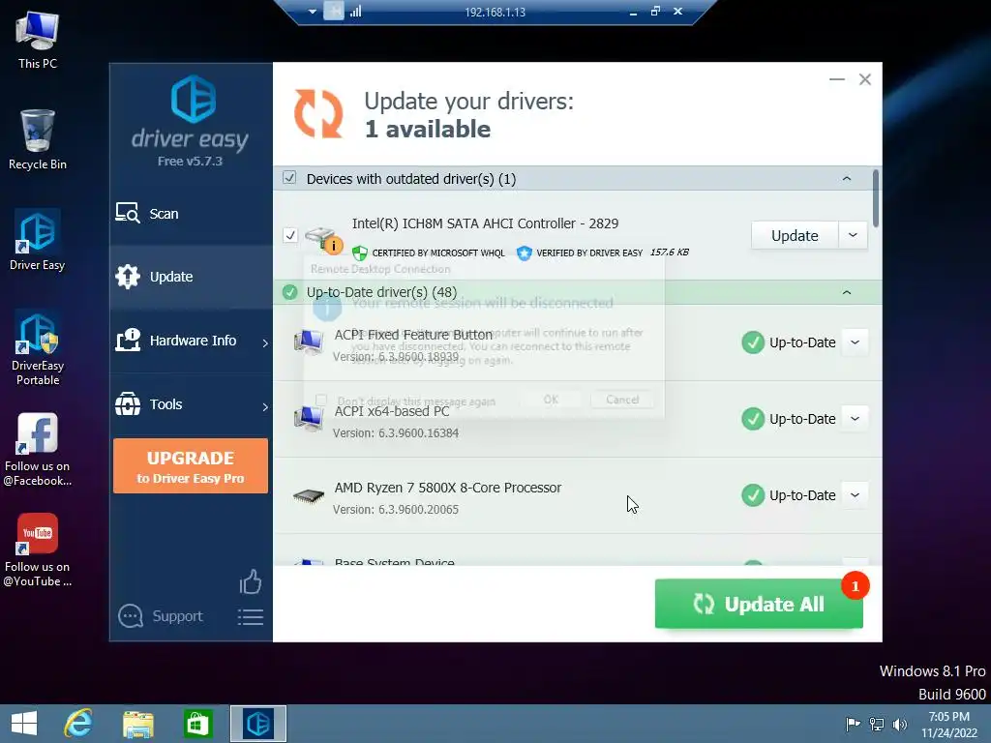Launch Internet Explorer from taskbar
Viewport: 991px width, 743px height.
78,724
